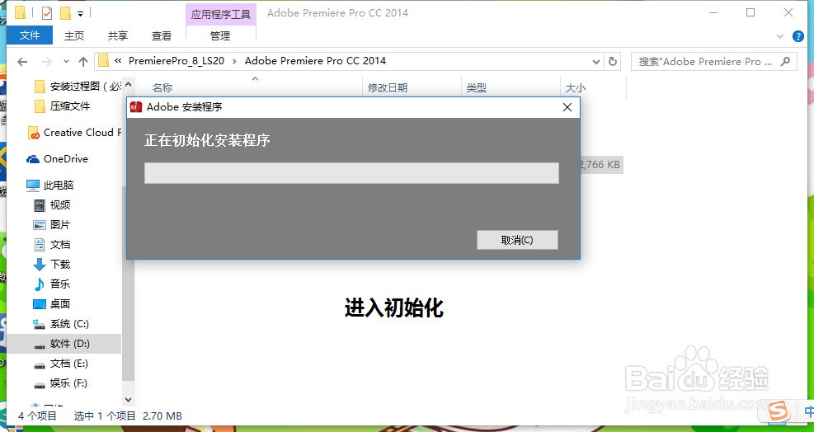Sort files by 大小 column
The height and width of the screenshot is (432, 814).
[x=575, y=87]
